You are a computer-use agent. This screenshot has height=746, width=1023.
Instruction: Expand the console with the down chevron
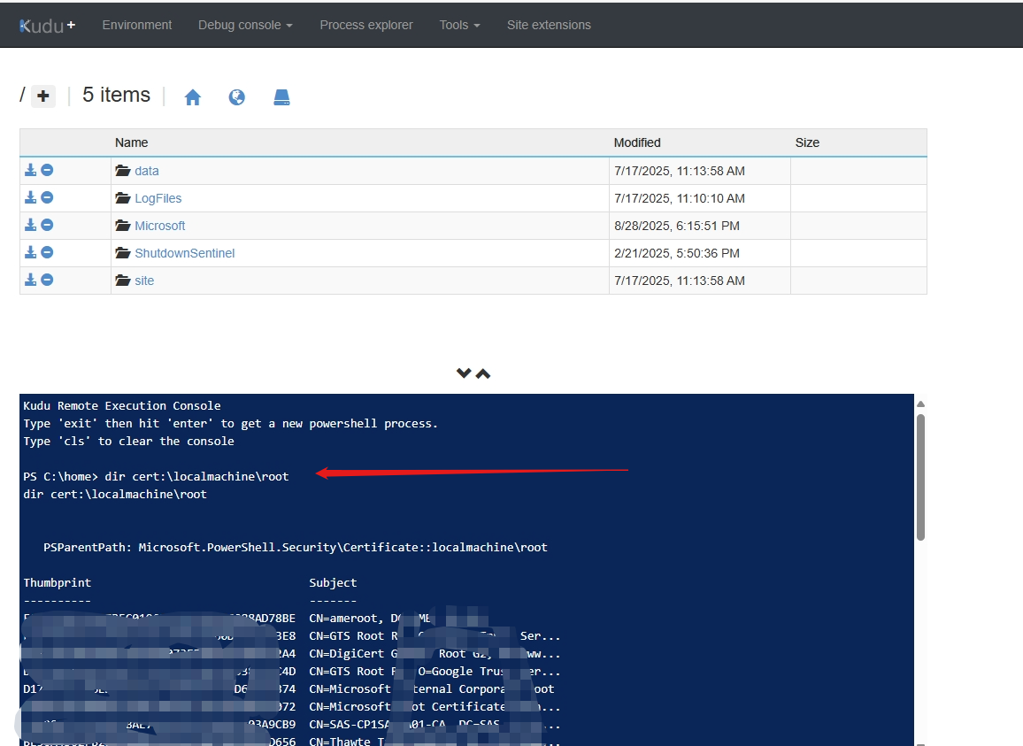tap(463, 373)
